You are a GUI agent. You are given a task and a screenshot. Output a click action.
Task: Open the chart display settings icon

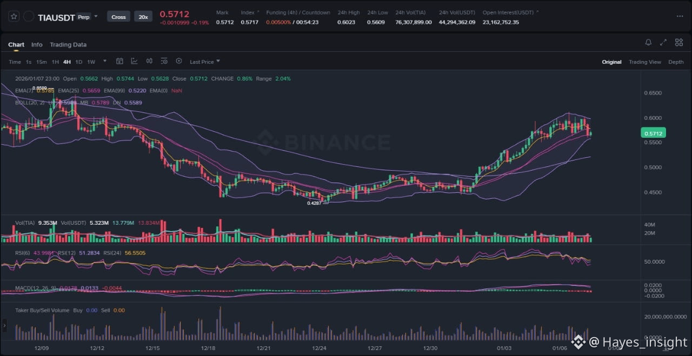coord(164,62)
